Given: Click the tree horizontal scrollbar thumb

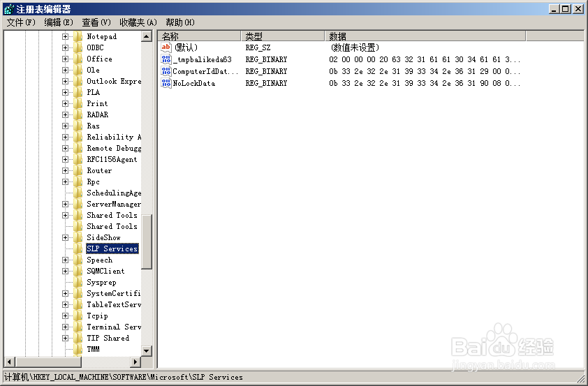Looking at the screenshot, I should point(48,362).
